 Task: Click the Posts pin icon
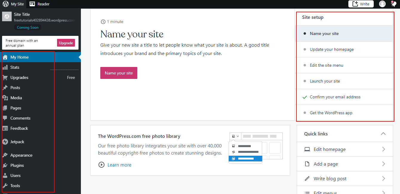coord(5,88)
